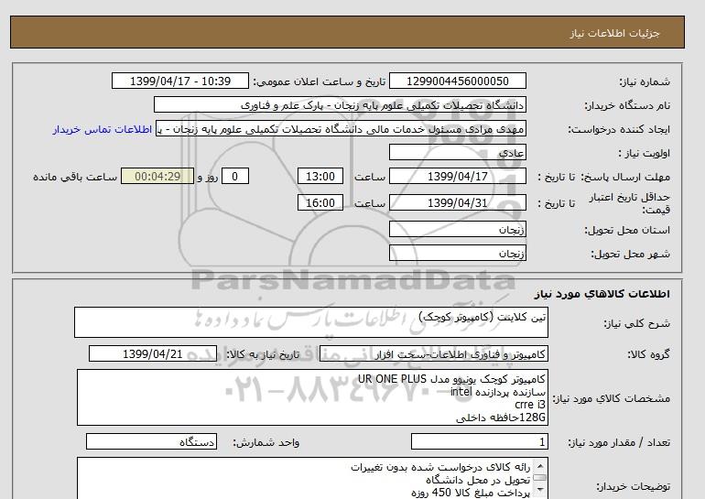Select the validity time field 16:00
Screen dimensions: 705x499
320,202
